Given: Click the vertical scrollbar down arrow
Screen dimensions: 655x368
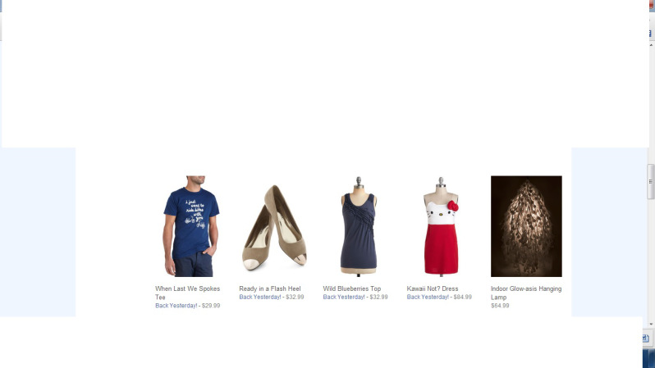Looking at the screenshot, I should coord(651,324).
